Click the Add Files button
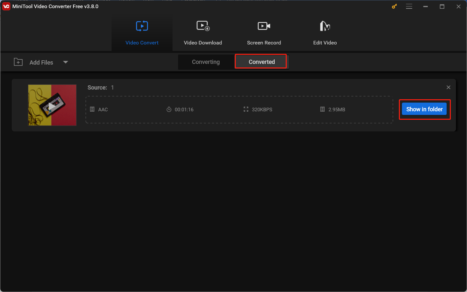The image size is (467, 292). [x=41, y=63]
